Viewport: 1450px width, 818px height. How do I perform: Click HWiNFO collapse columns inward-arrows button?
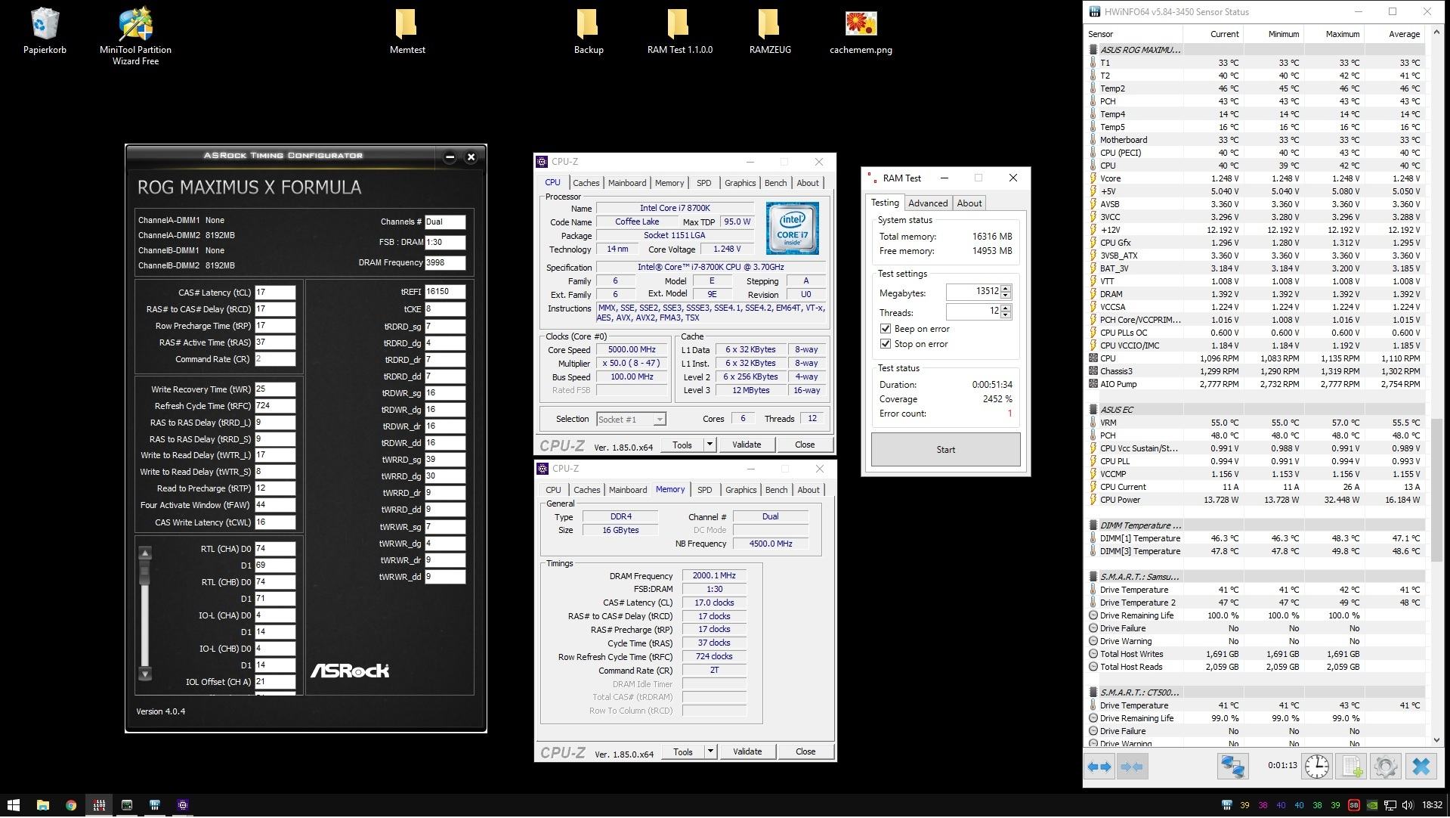click(1132, 767)
